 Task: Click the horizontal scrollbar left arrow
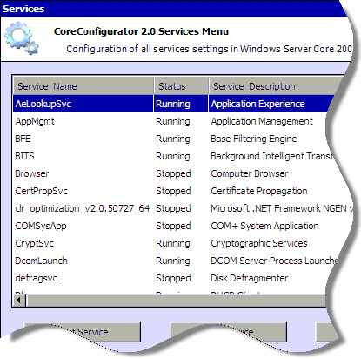pos(19,301)
